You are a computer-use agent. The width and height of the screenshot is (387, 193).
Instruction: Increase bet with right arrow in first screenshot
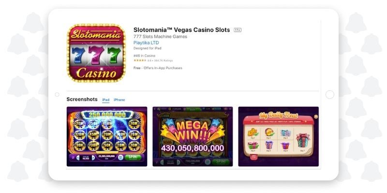[93, 158]
